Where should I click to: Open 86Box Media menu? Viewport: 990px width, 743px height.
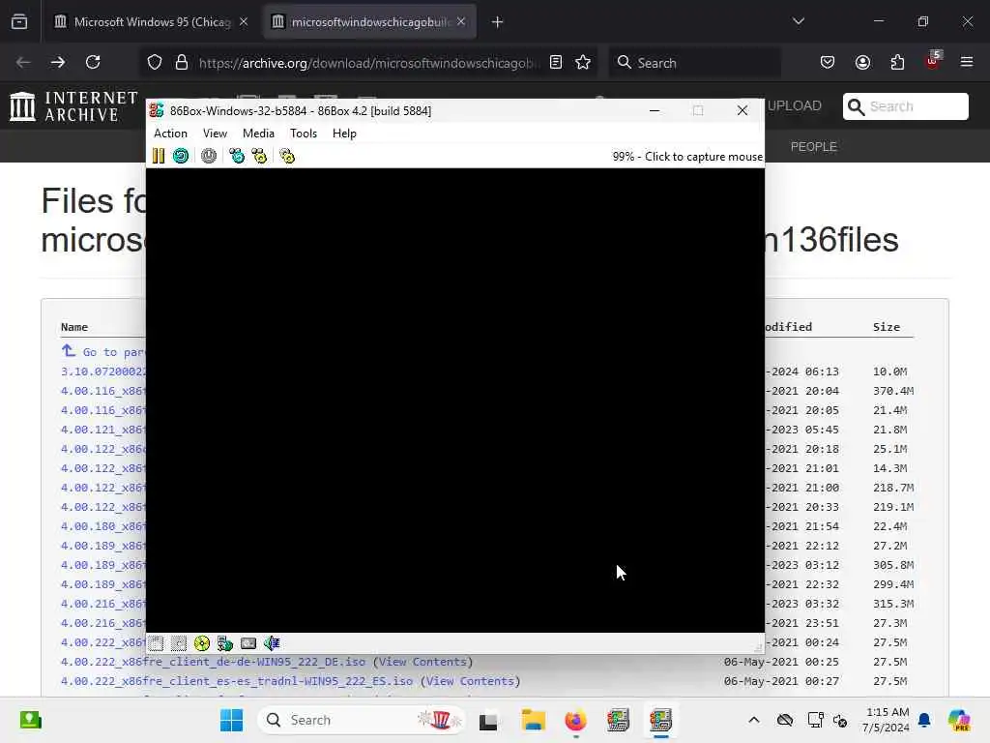pos(258,134)
